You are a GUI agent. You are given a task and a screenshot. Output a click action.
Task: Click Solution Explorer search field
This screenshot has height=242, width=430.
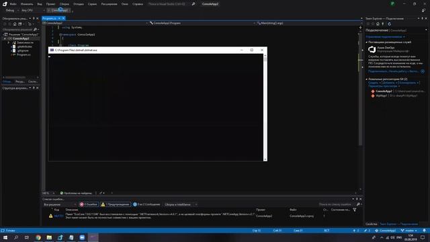pos(18,30)
